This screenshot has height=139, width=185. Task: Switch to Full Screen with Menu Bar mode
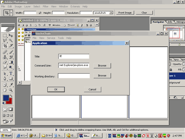pyautogui.click(x=8, y=115)
